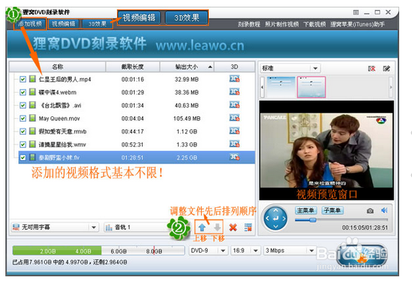Image resolution: width=412 pixels, height=281 pixels.
Task: Open the 标准 menu template dropdown
Action: coord(290,68)
